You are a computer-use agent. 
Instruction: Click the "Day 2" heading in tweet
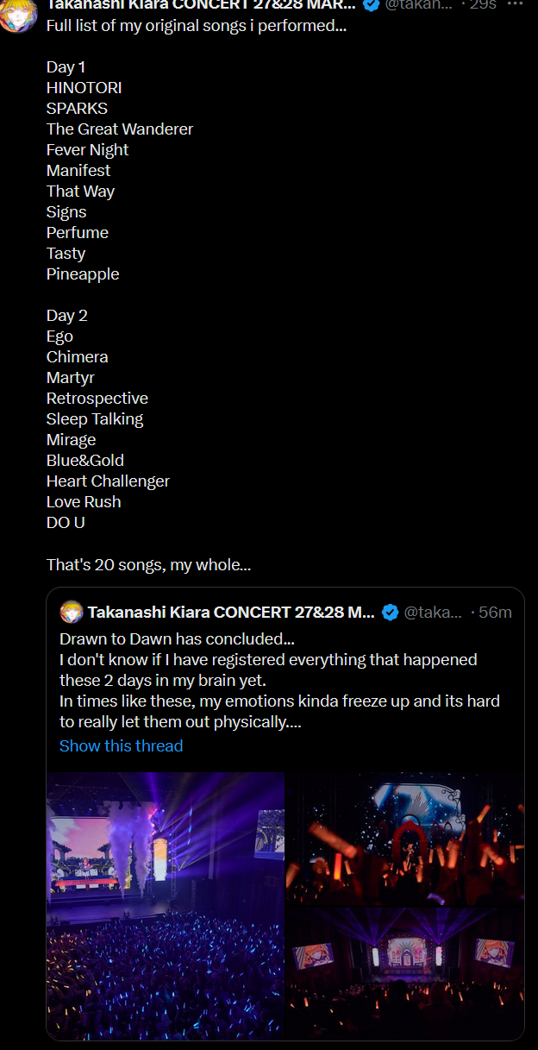click(66, 315)
